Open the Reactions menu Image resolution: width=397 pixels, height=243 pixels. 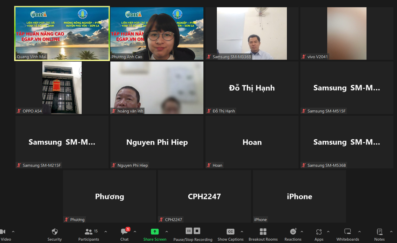(x=293, y=232)
